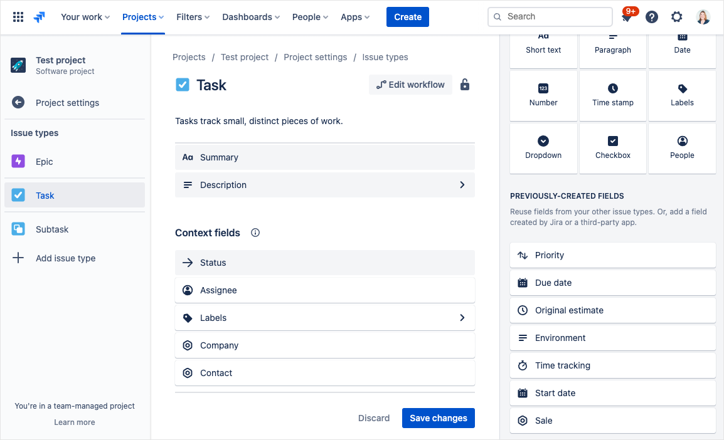Click the Jira logo icon
The height and width of the screenshot is (440, 724).
pos(40,17)
